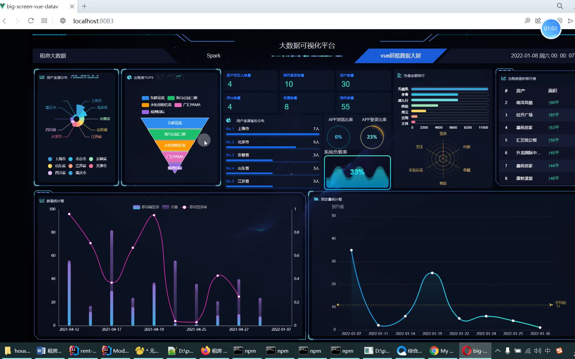This screenshot has height=359, width=575.
Task: Click the 2021-04-19 peak point on pink line
Action: click(154, 215)
